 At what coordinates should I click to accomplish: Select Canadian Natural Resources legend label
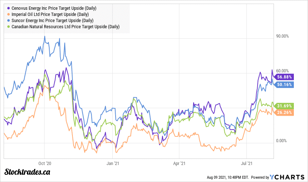click(x=65, y=26)
